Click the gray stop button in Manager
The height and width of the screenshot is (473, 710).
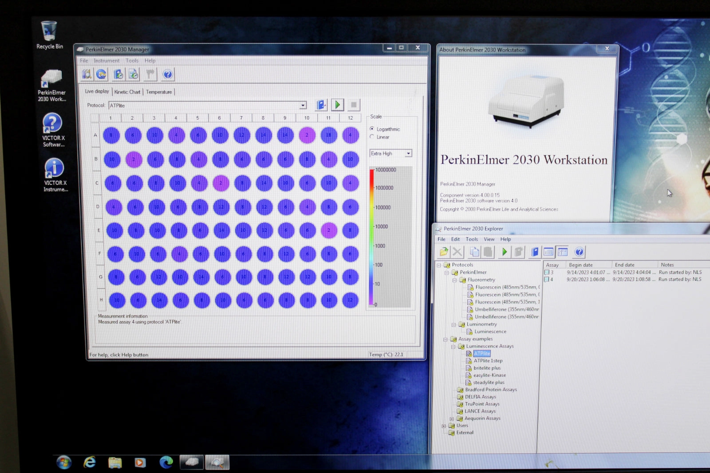[354, 105]
